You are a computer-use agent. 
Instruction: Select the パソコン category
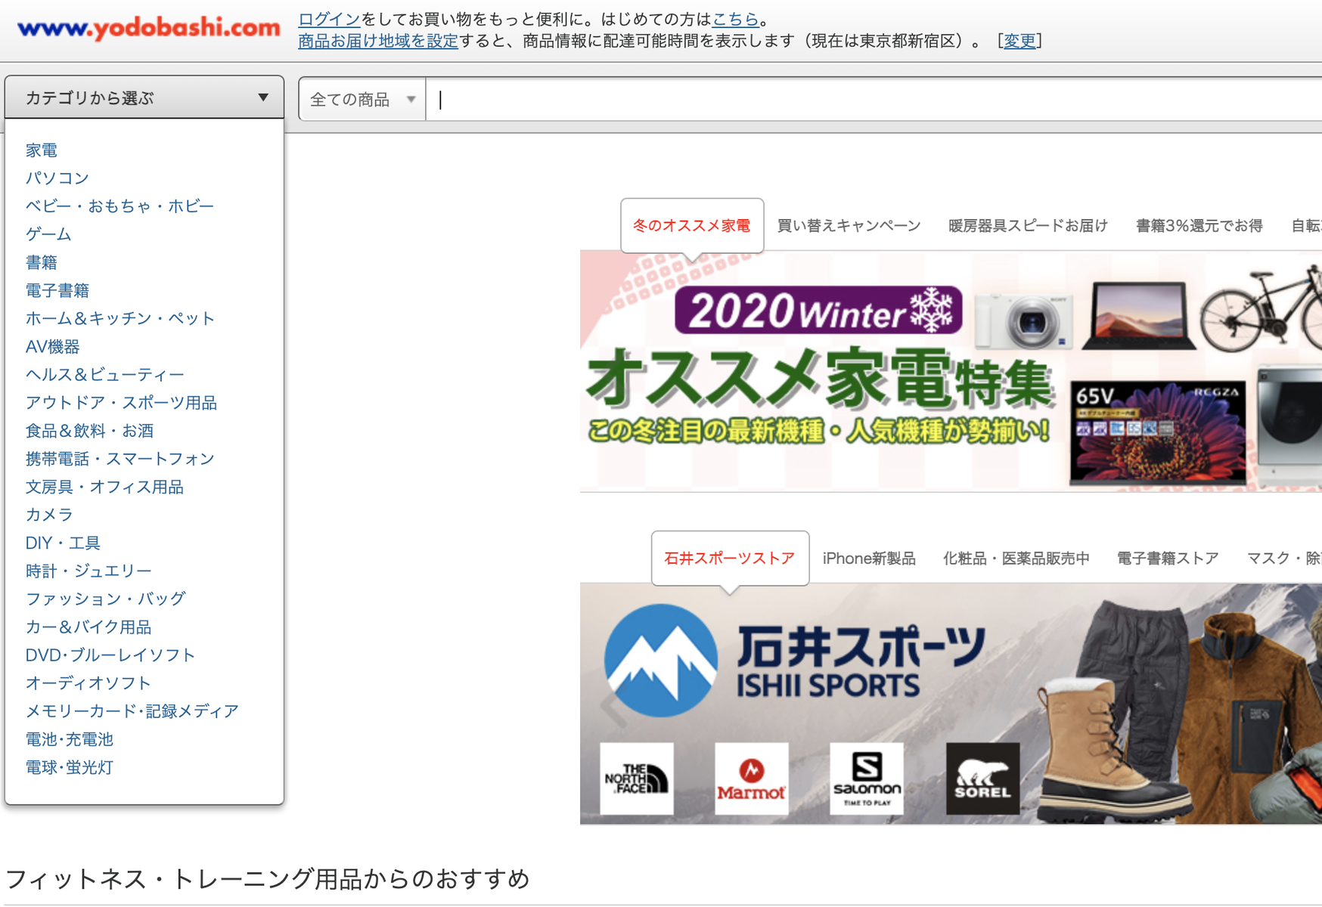point(57,178)
